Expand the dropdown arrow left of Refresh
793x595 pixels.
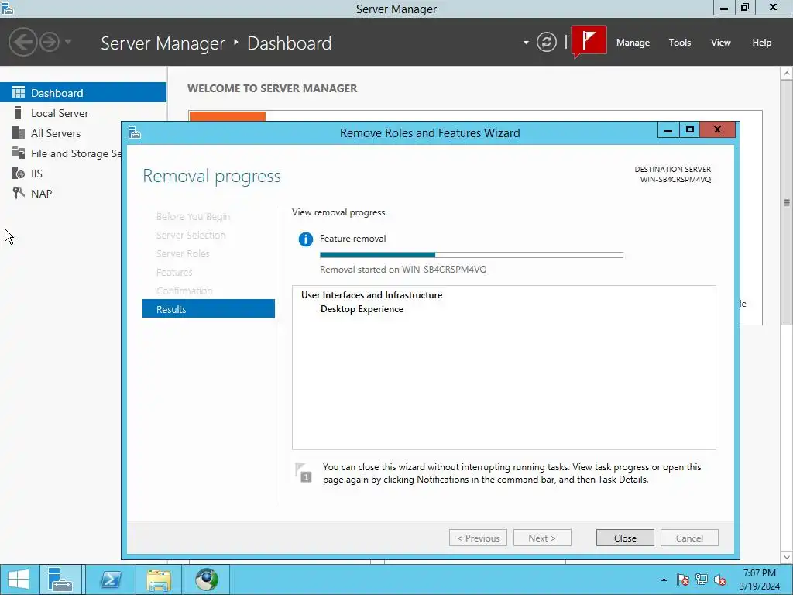tap(526, 43)
